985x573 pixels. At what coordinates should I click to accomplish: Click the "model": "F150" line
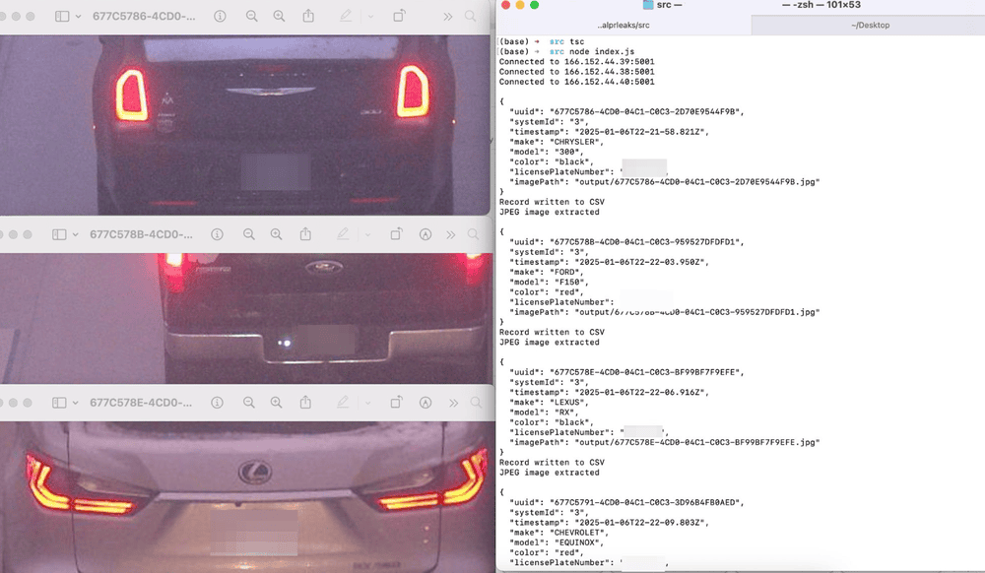click(549, 283)
